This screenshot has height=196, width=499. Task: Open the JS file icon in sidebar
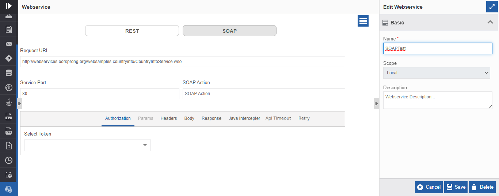(x=9, y=117)
